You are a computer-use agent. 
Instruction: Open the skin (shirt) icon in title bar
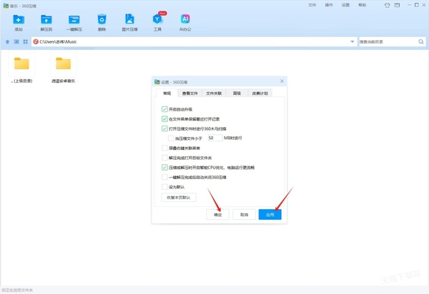click(387, 5)
